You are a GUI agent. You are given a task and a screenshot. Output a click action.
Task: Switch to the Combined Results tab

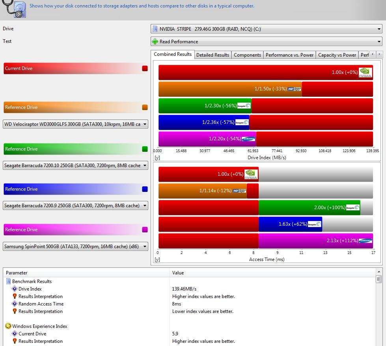[x=173, y=54]
